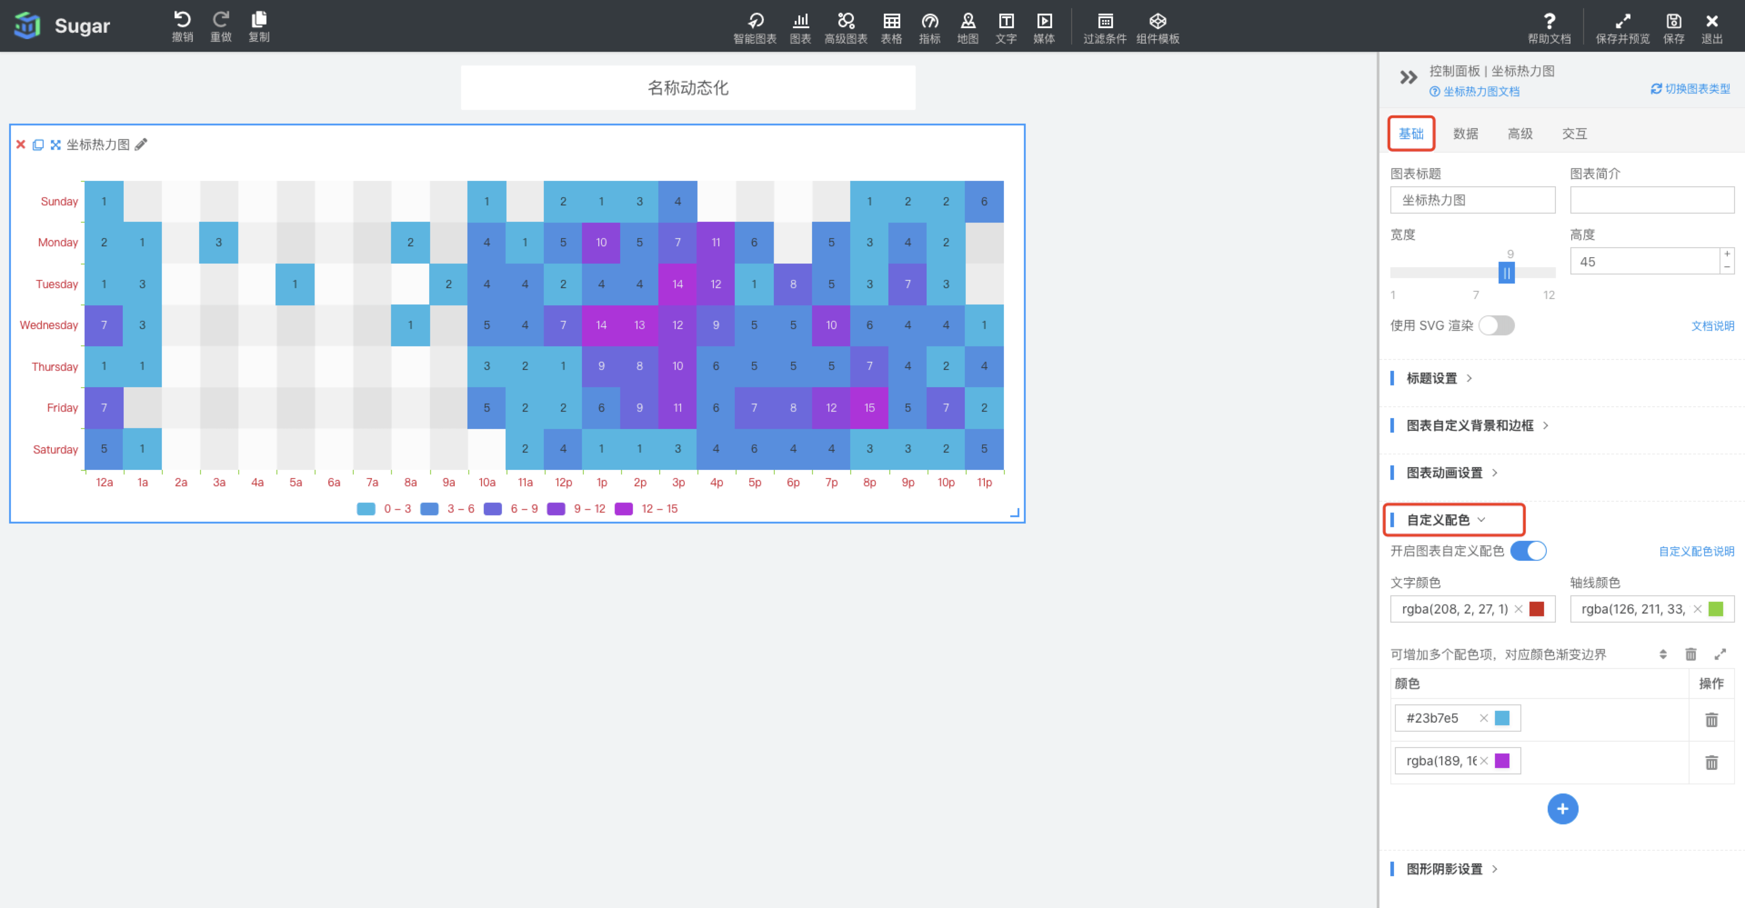Decrease the height value with minus stepper
This screenshot has height=908, width=1745.
1727,268
